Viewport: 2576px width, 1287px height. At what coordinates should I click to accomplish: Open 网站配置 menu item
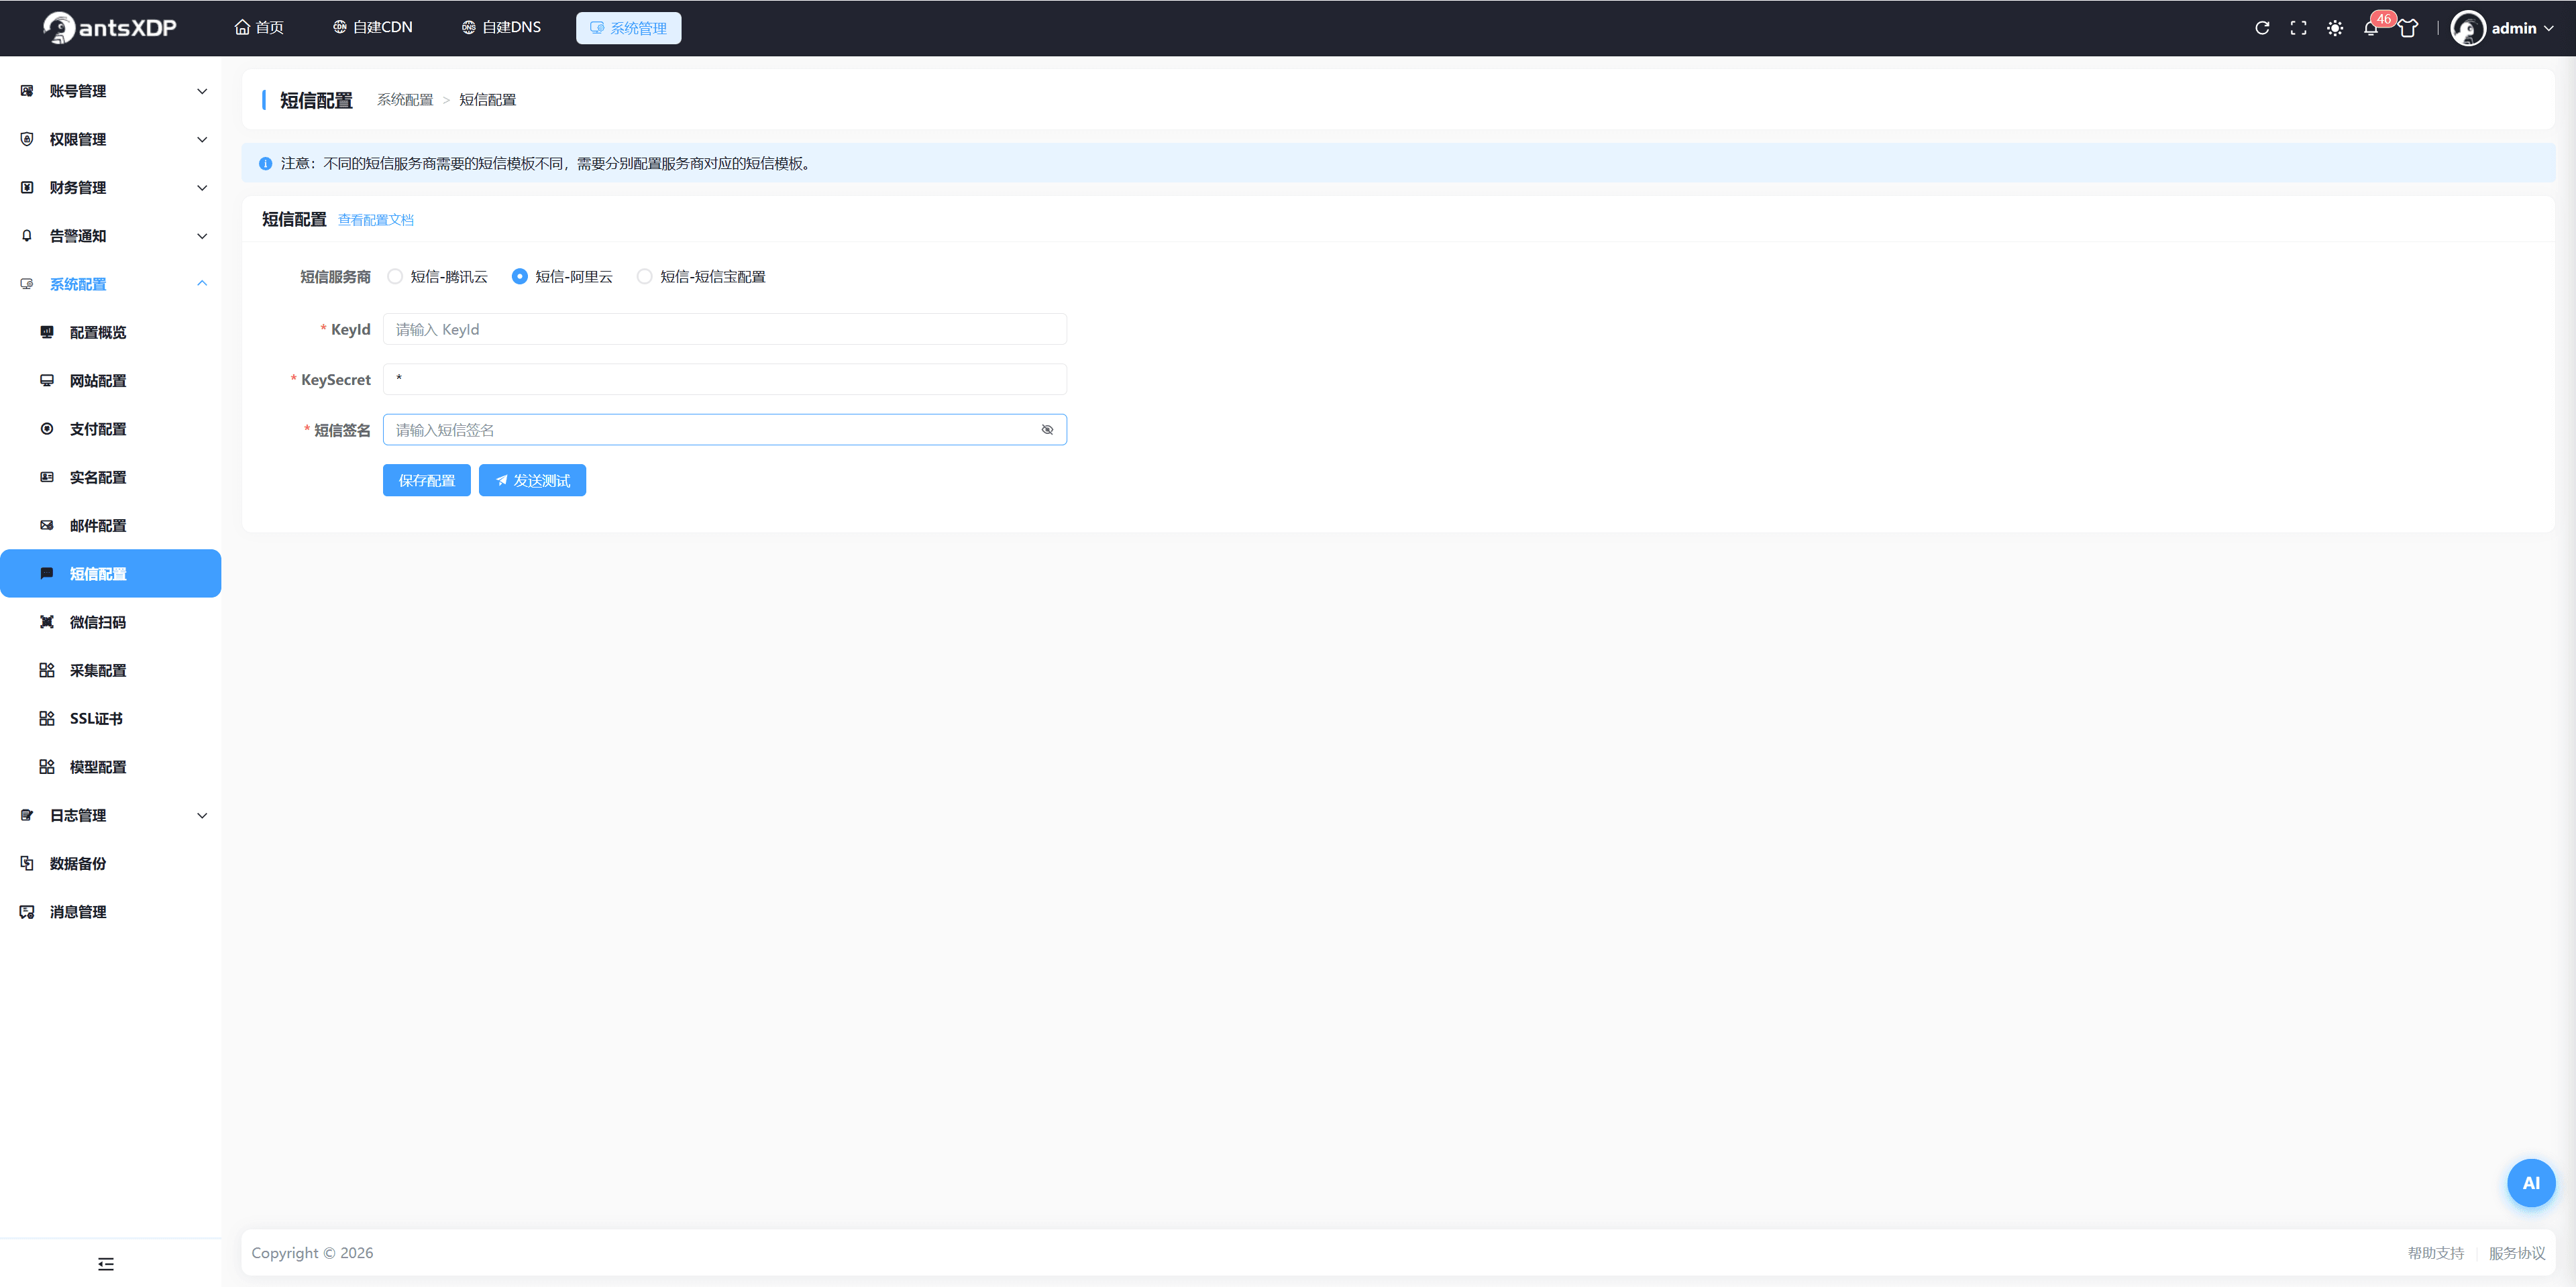(x=111, y=381)
